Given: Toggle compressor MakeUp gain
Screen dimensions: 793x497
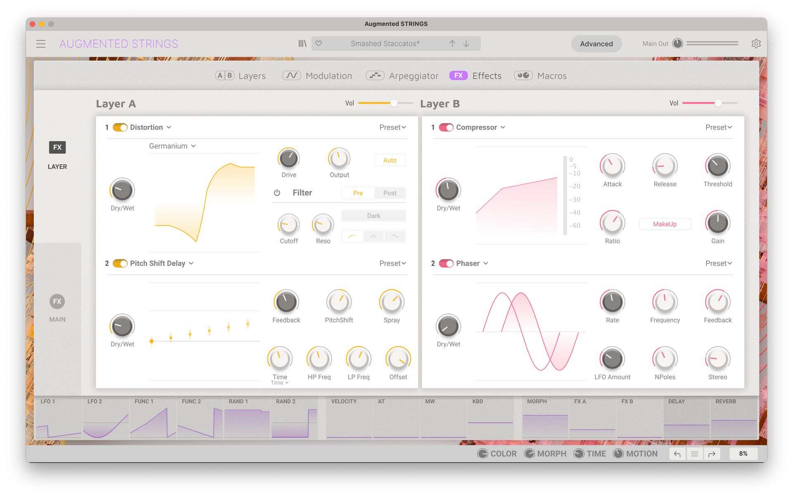Looking at the screenshot, I should pos(665,224).
